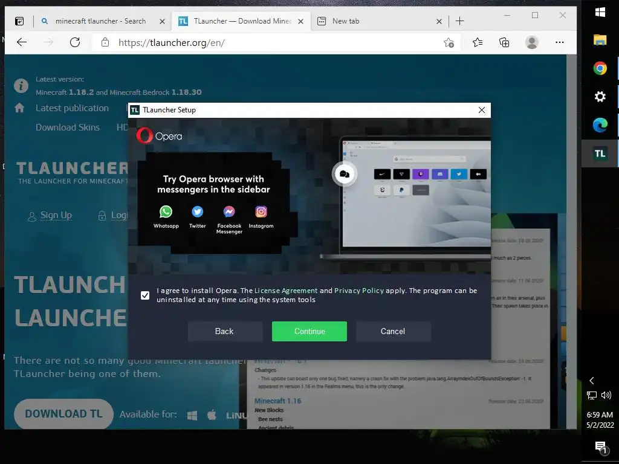This screenshot has width=619, height=464.
Task: Click the Facebook Messenger icon in ad
Action: pos(229,212)
